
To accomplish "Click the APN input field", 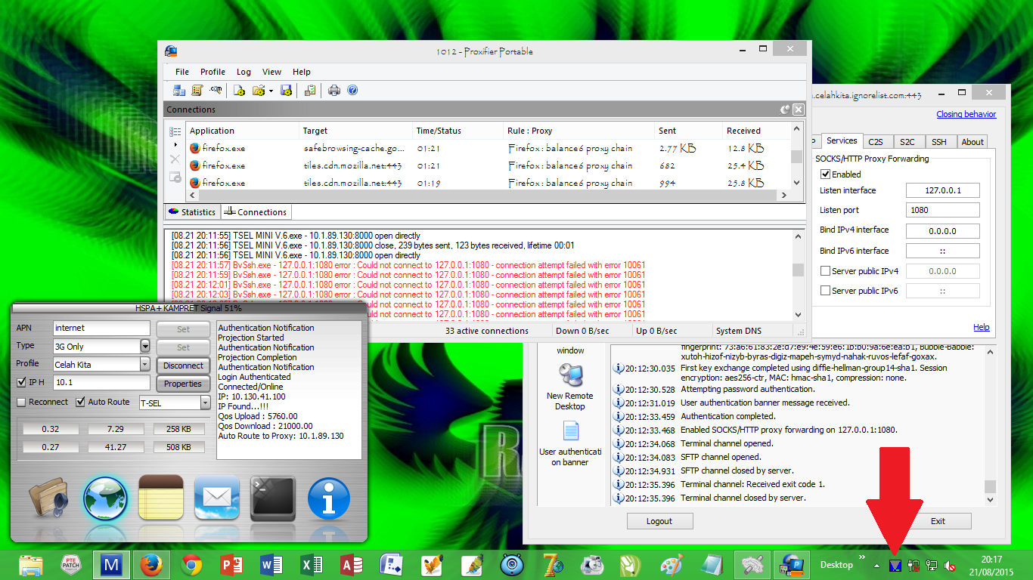I will pos(102,329).
